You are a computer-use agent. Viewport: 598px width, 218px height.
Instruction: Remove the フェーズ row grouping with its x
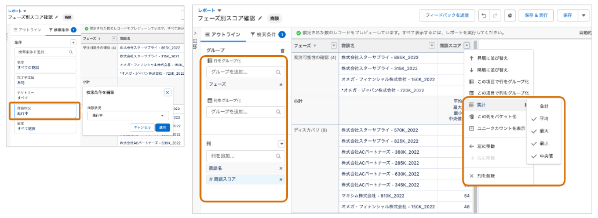[x=281, y=85]
